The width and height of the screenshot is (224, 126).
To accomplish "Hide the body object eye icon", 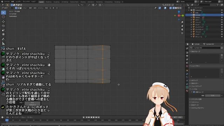I will point(222,13).
